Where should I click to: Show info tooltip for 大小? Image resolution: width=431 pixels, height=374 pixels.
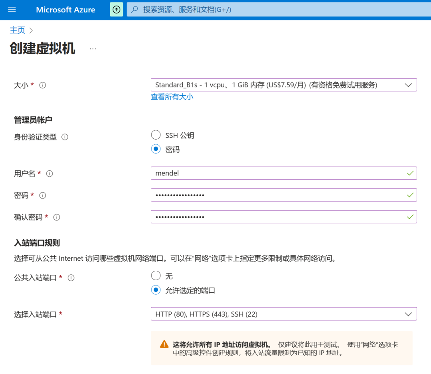[x=43, y=85]
